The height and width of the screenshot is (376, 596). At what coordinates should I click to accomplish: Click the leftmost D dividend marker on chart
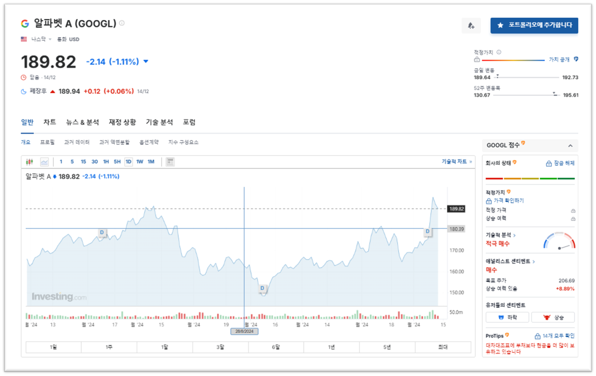tap(102, 233)
